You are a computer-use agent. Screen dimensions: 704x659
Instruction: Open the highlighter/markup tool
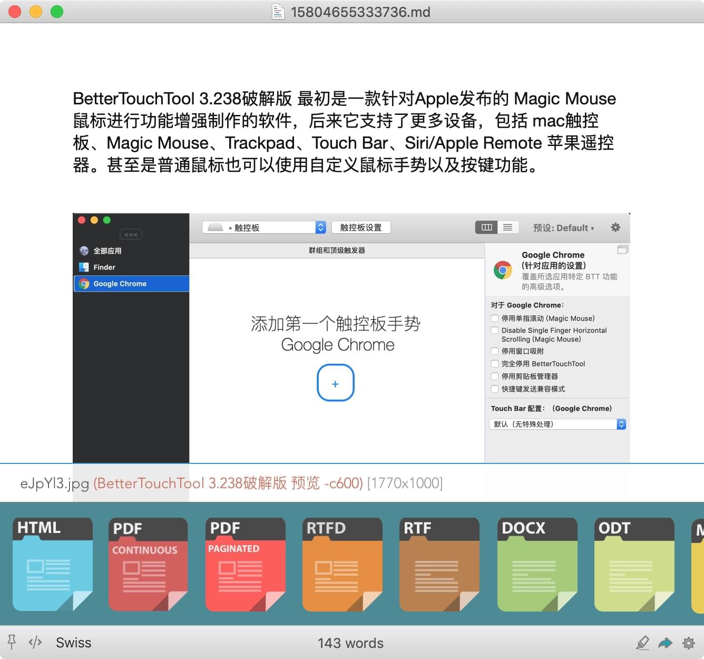click(642, 643)
